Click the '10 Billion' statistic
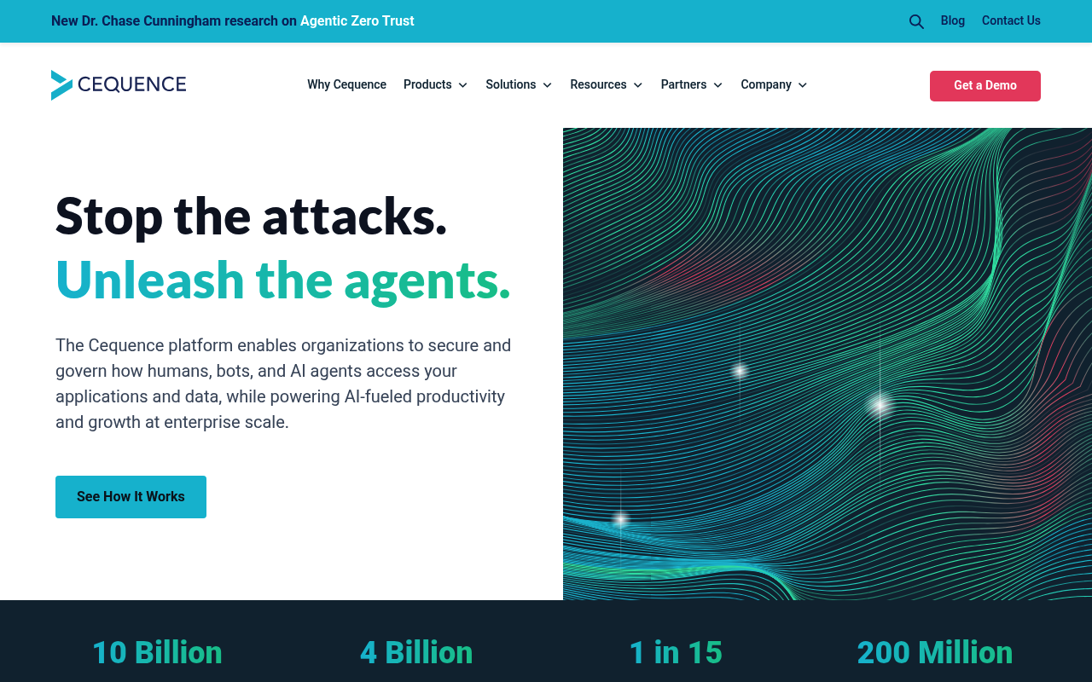 [157, 653]
